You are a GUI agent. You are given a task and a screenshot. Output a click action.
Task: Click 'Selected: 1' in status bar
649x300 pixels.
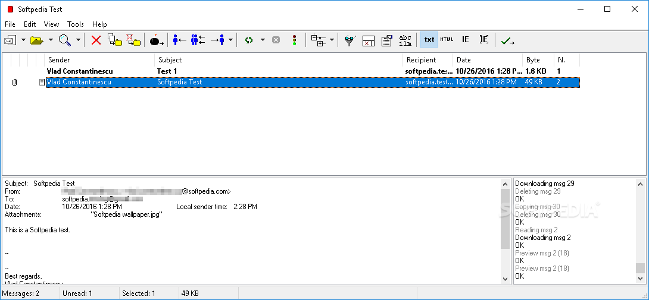[139, 293]
